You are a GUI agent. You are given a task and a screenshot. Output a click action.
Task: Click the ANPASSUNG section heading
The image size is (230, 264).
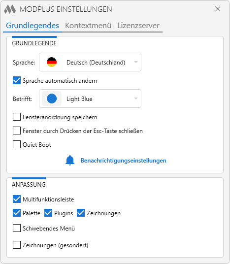coord(29,185)
